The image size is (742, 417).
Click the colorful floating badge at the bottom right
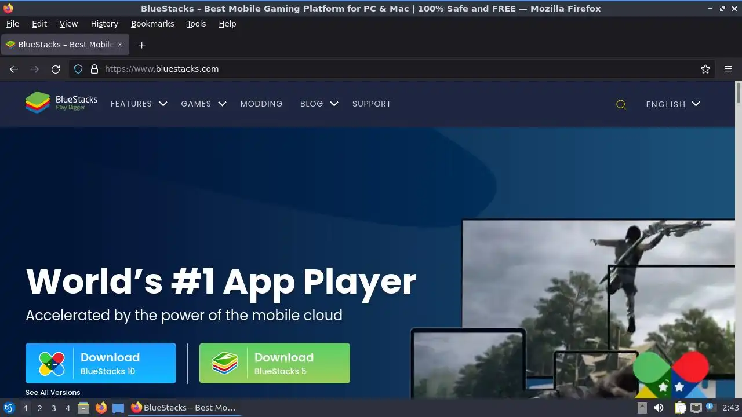[x=671, y=374]
